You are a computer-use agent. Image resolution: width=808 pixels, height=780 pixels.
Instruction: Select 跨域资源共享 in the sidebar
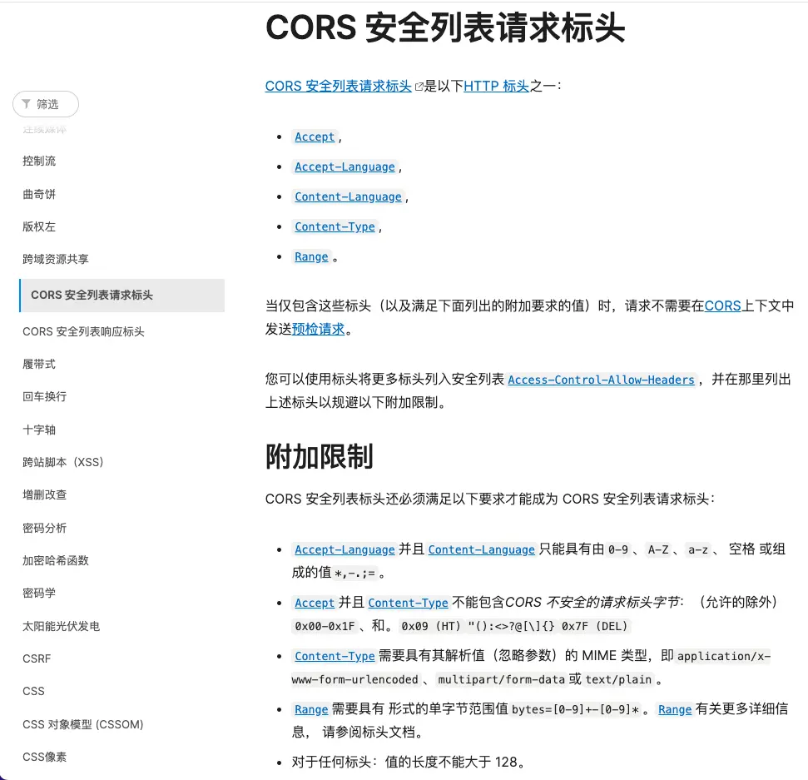pos(56,259)
